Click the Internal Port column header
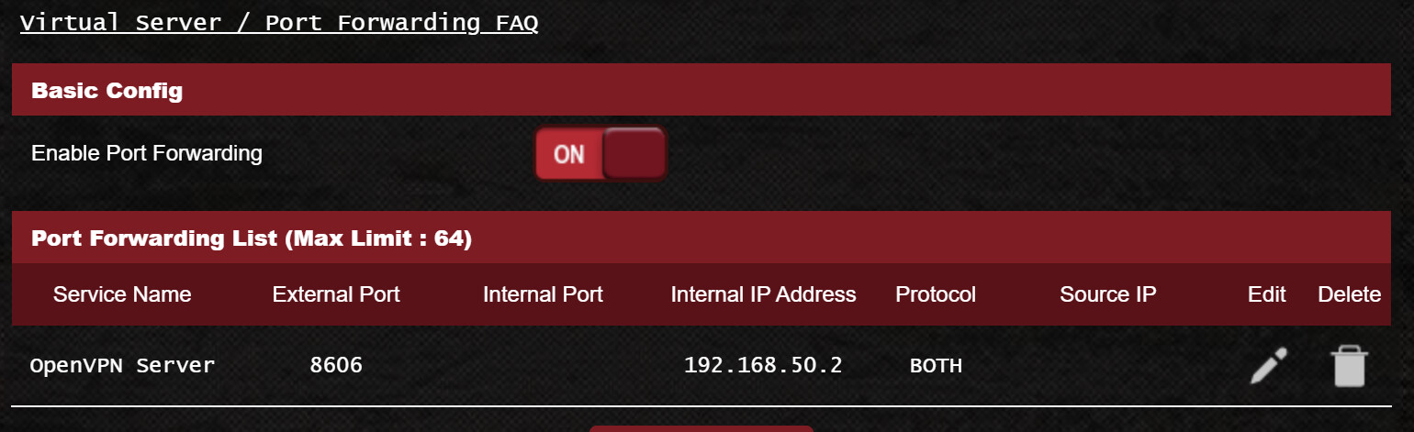Screen dimensions: 1414x432 coord(543,294)
